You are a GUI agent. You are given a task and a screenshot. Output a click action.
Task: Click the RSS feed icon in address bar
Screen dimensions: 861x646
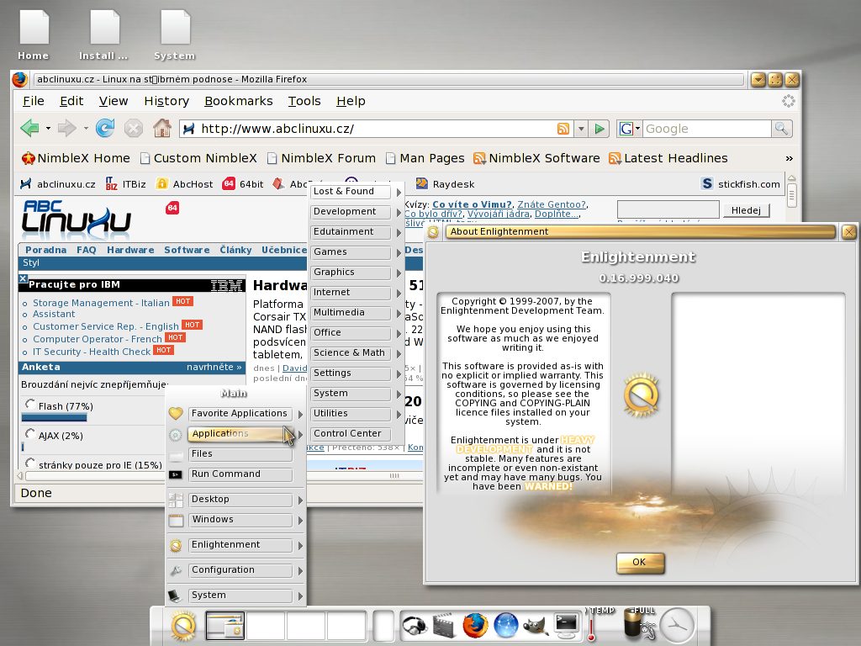point(563,129)
